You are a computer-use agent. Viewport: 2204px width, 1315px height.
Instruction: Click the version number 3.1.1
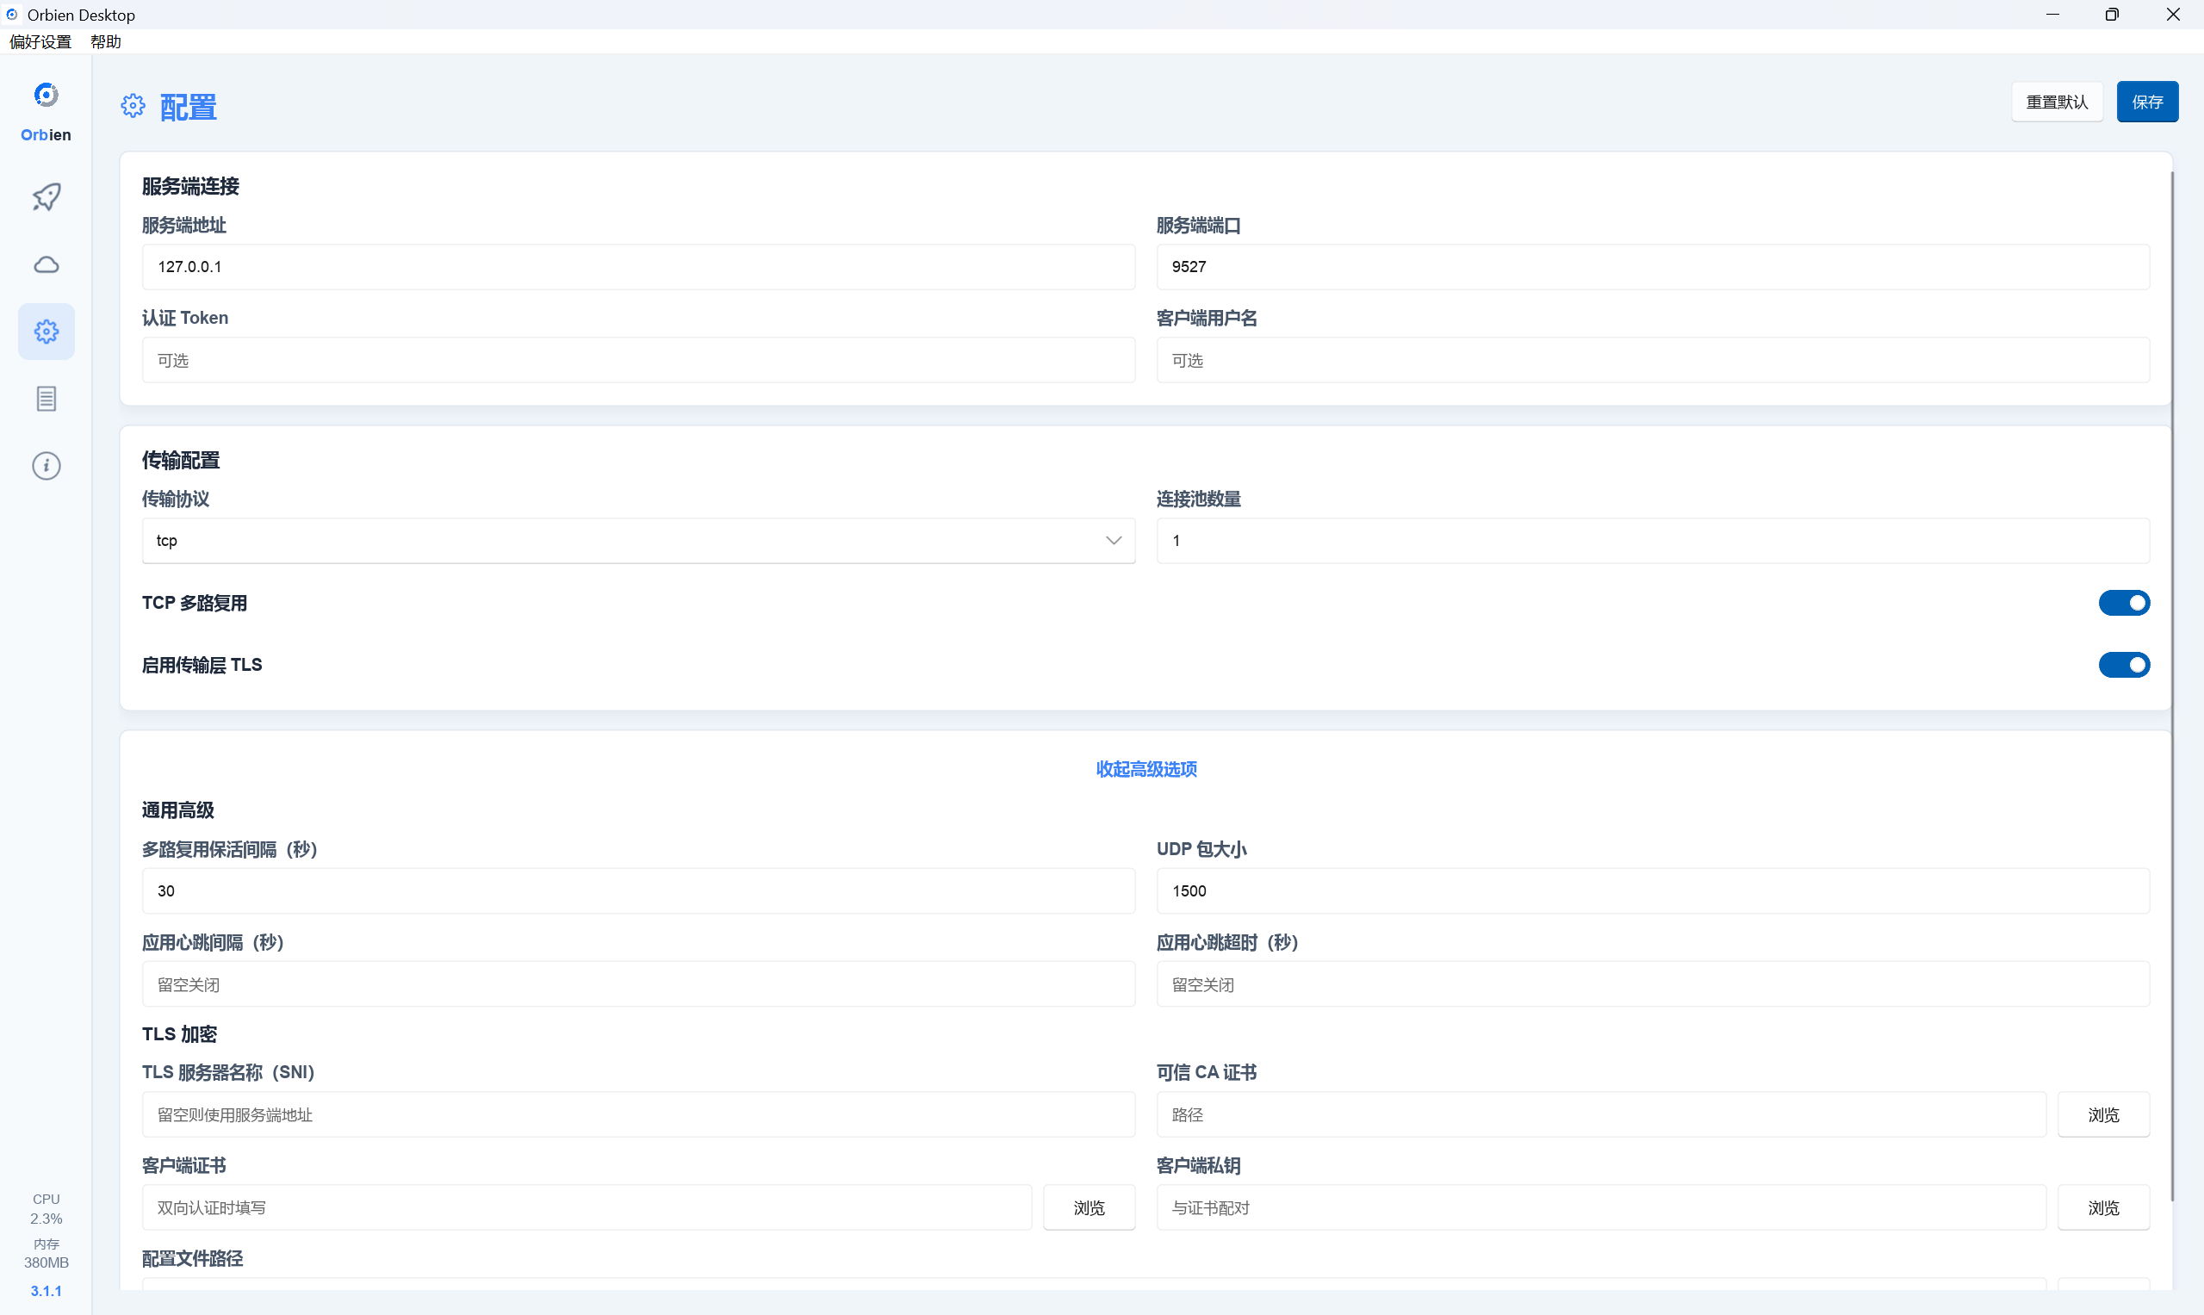click(x=47, y=1291)
